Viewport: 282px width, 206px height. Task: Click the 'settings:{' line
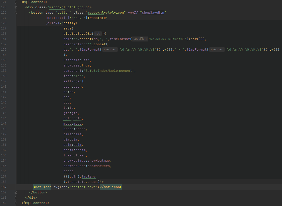coord(74,81)
